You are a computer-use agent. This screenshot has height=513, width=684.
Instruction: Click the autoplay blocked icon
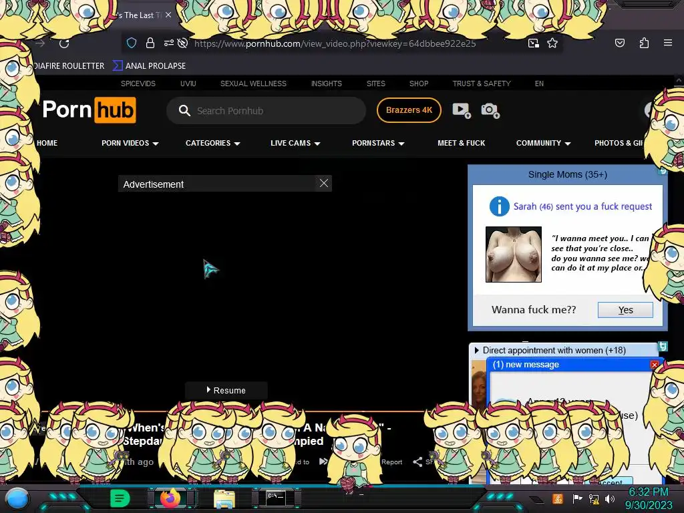[x=183, y=43]
